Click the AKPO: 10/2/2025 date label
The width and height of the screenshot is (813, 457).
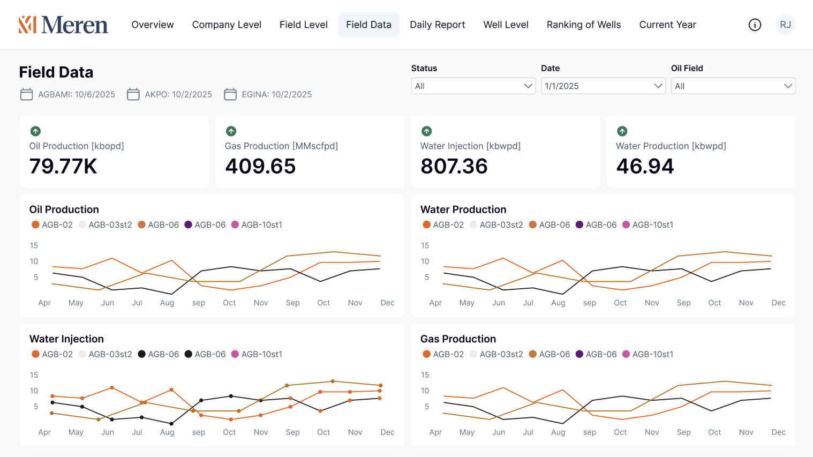[x=178, y=94]
